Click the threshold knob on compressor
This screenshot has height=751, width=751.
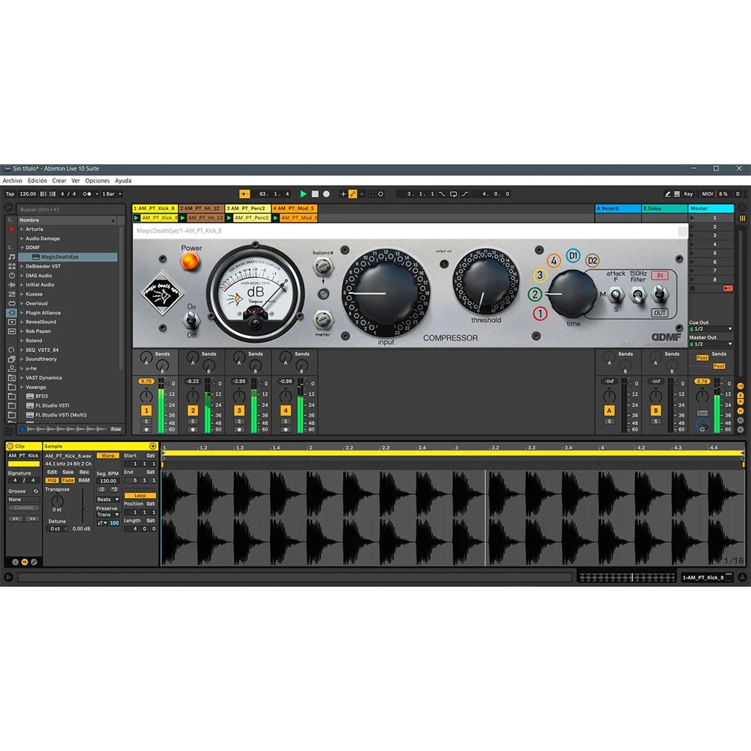(486, 282)
